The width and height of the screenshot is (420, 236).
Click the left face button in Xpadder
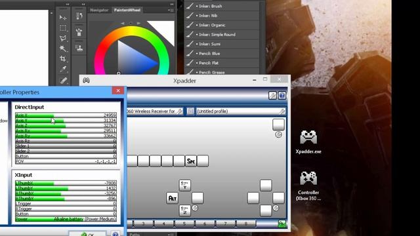[x=253, y=198]
